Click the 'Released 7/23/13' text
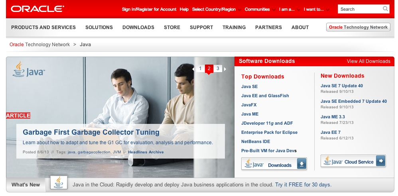The width and height of the screenshot is (398, 196). pos(337,123)
